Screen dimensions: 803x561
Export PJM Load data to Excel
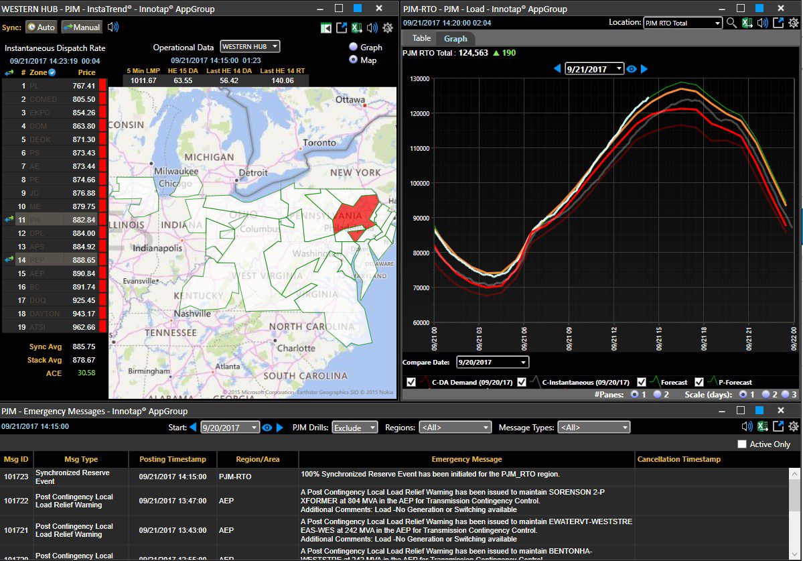click(747, 23)
